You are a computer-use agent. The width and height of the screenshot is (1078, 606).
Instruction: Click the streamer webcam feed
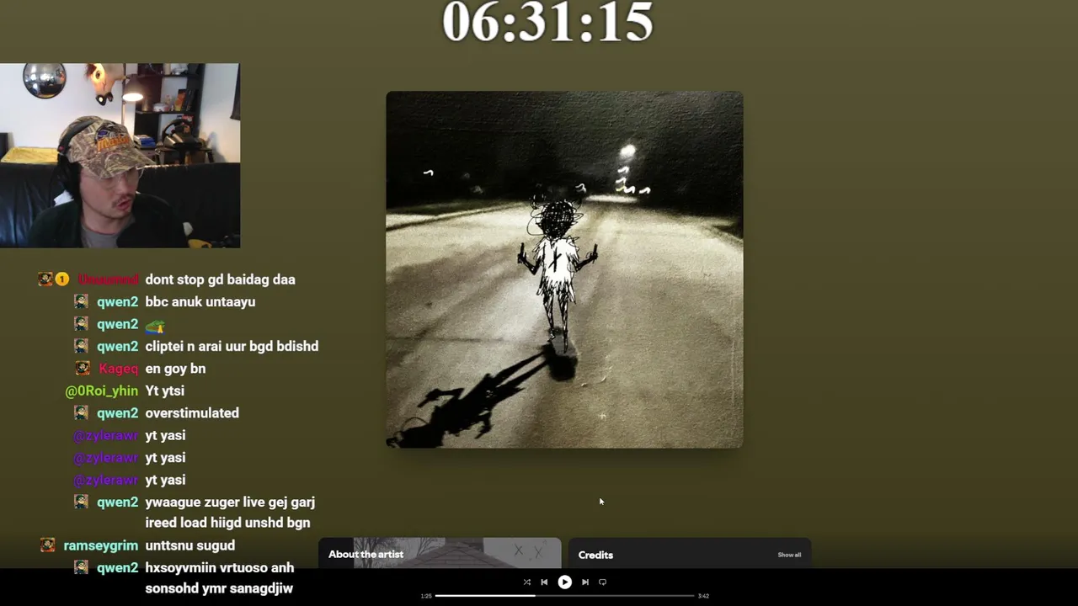pyautogui.click(x=120, y=156)
